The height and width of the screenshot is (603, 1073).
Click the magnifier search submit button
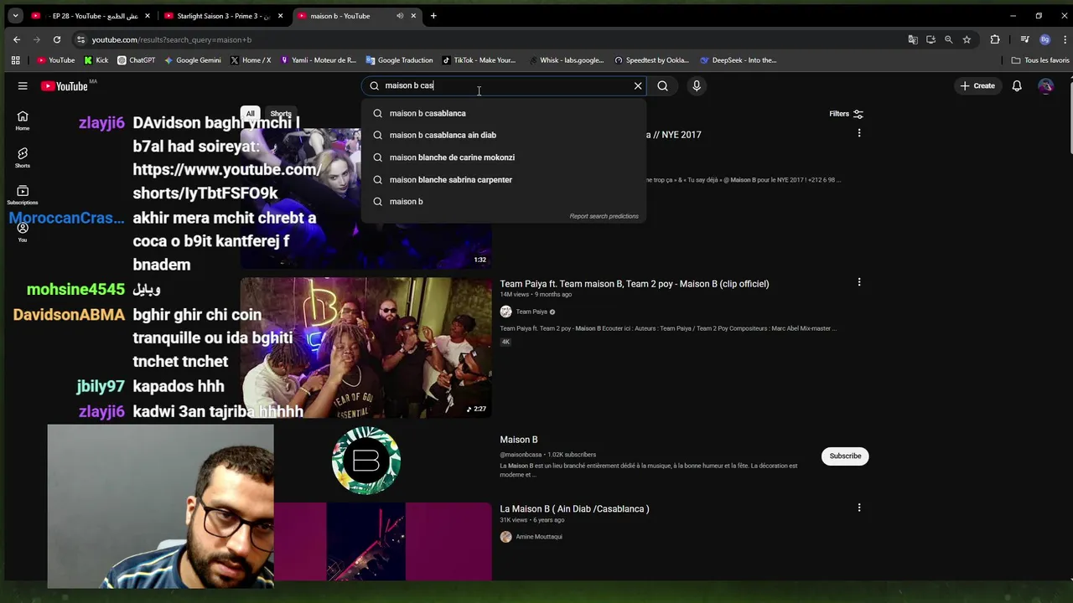[x=662, y=85]
